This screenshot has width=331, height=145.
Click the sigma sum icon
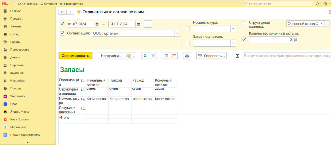coord(238,56)
